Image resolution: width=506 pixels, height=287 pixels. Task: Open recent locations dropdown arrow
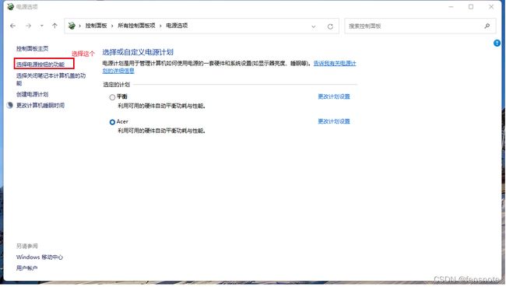coord(41,26)
